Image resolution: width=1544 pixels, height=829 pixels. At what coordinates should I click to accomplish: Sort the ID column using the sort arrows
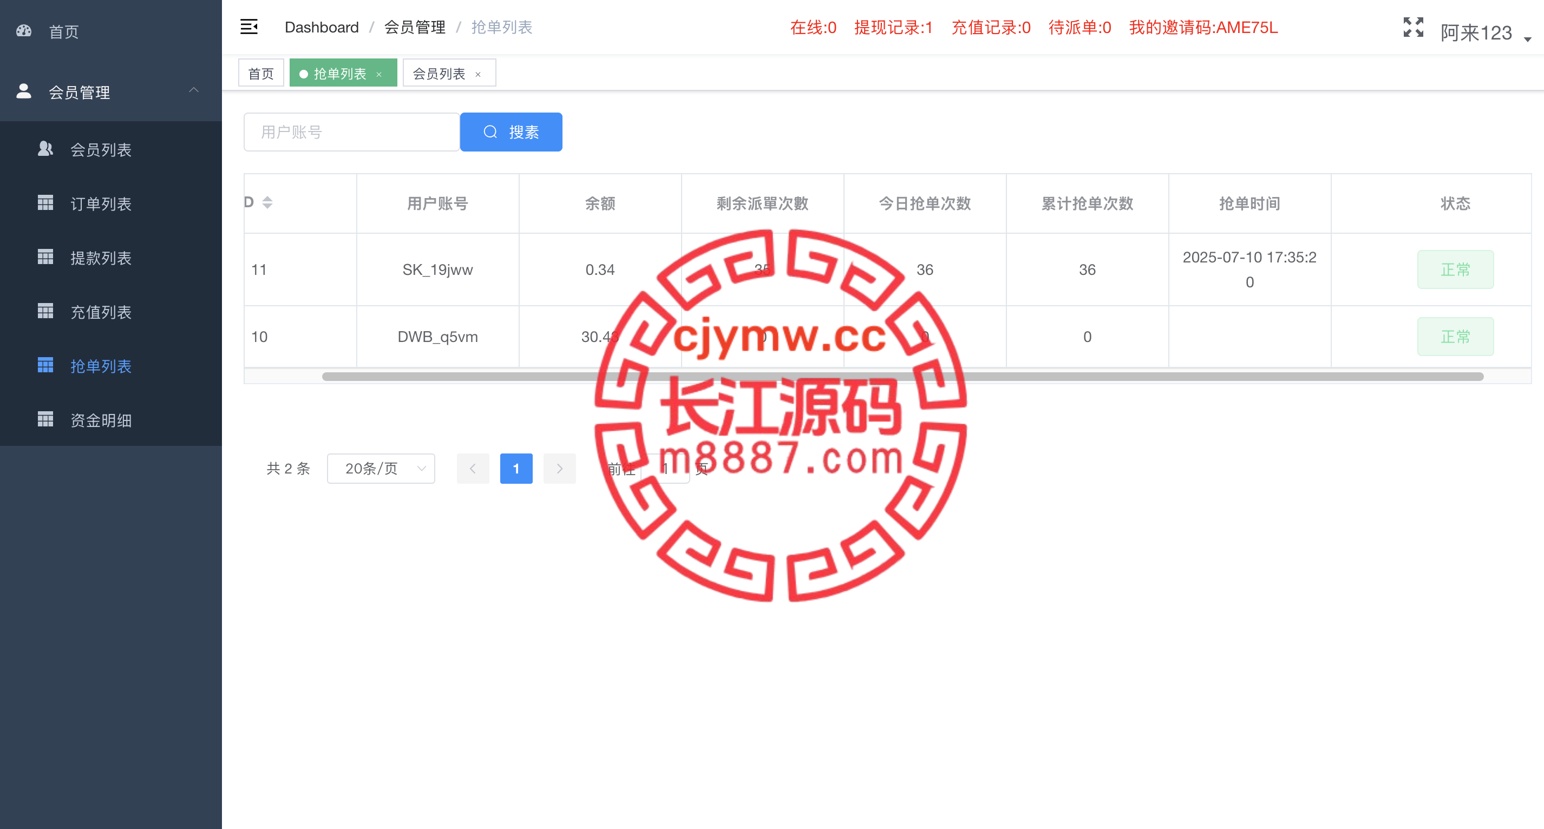267,202
